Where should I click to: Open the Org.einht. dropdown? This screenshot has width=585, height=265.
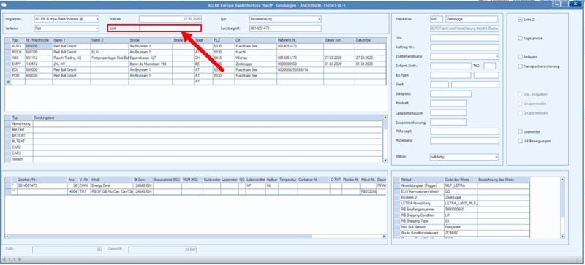(97, 19)
